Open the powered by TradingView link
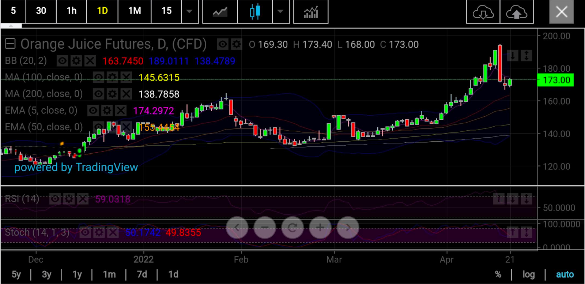 point(76,167)
